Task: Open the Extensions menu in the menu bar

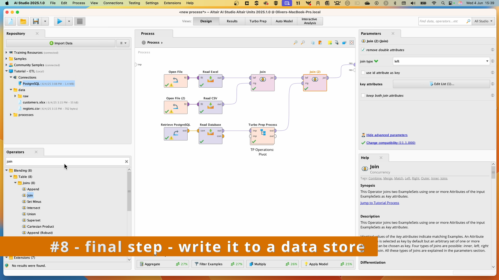Action: click(x=172, y=3)
